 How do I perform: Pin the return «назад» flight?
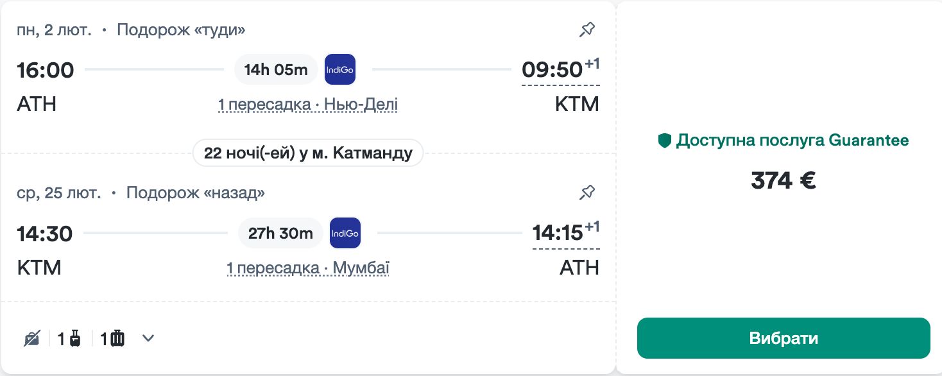[587, 192]
